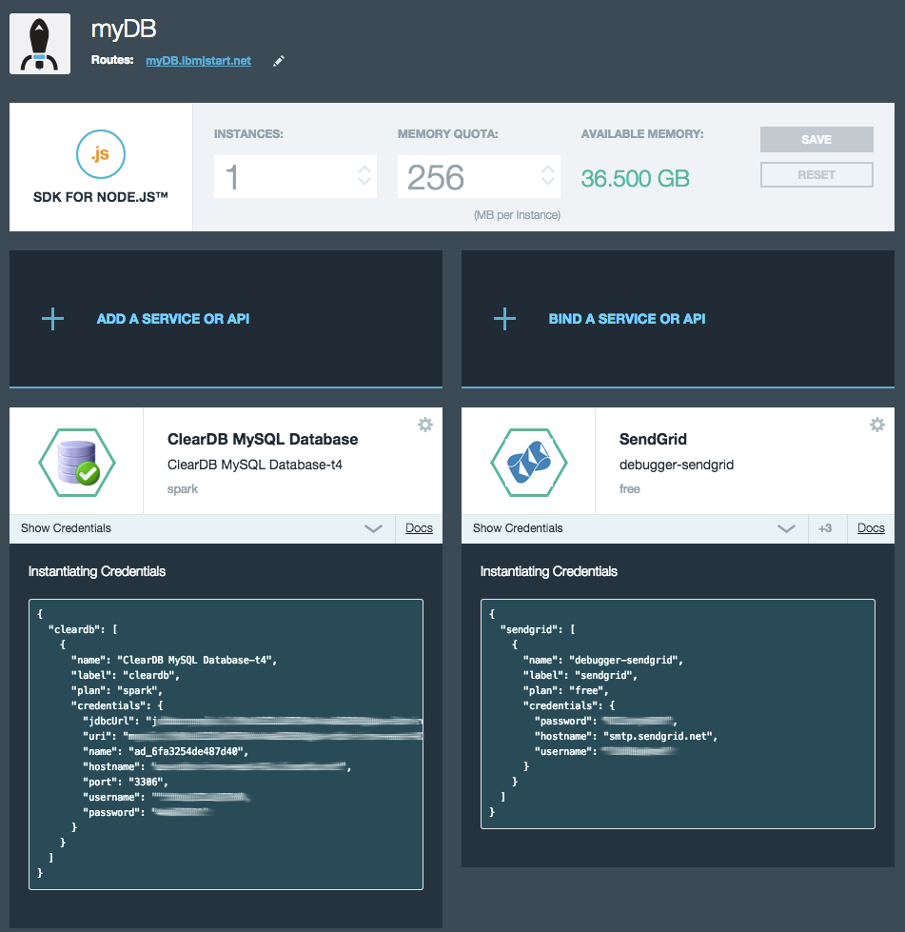The image size is (905, 932).
Task: Click the plus icon for Bind a Service
Action: point(504,319)
